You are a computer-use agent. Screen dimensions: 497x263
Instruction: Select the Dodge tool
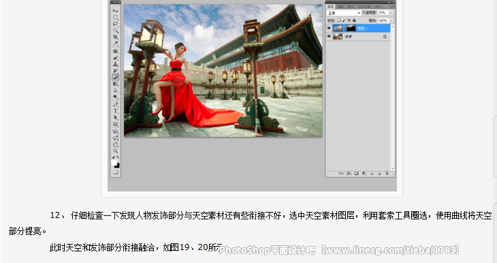pyautogui.click(x=115, y=97)
